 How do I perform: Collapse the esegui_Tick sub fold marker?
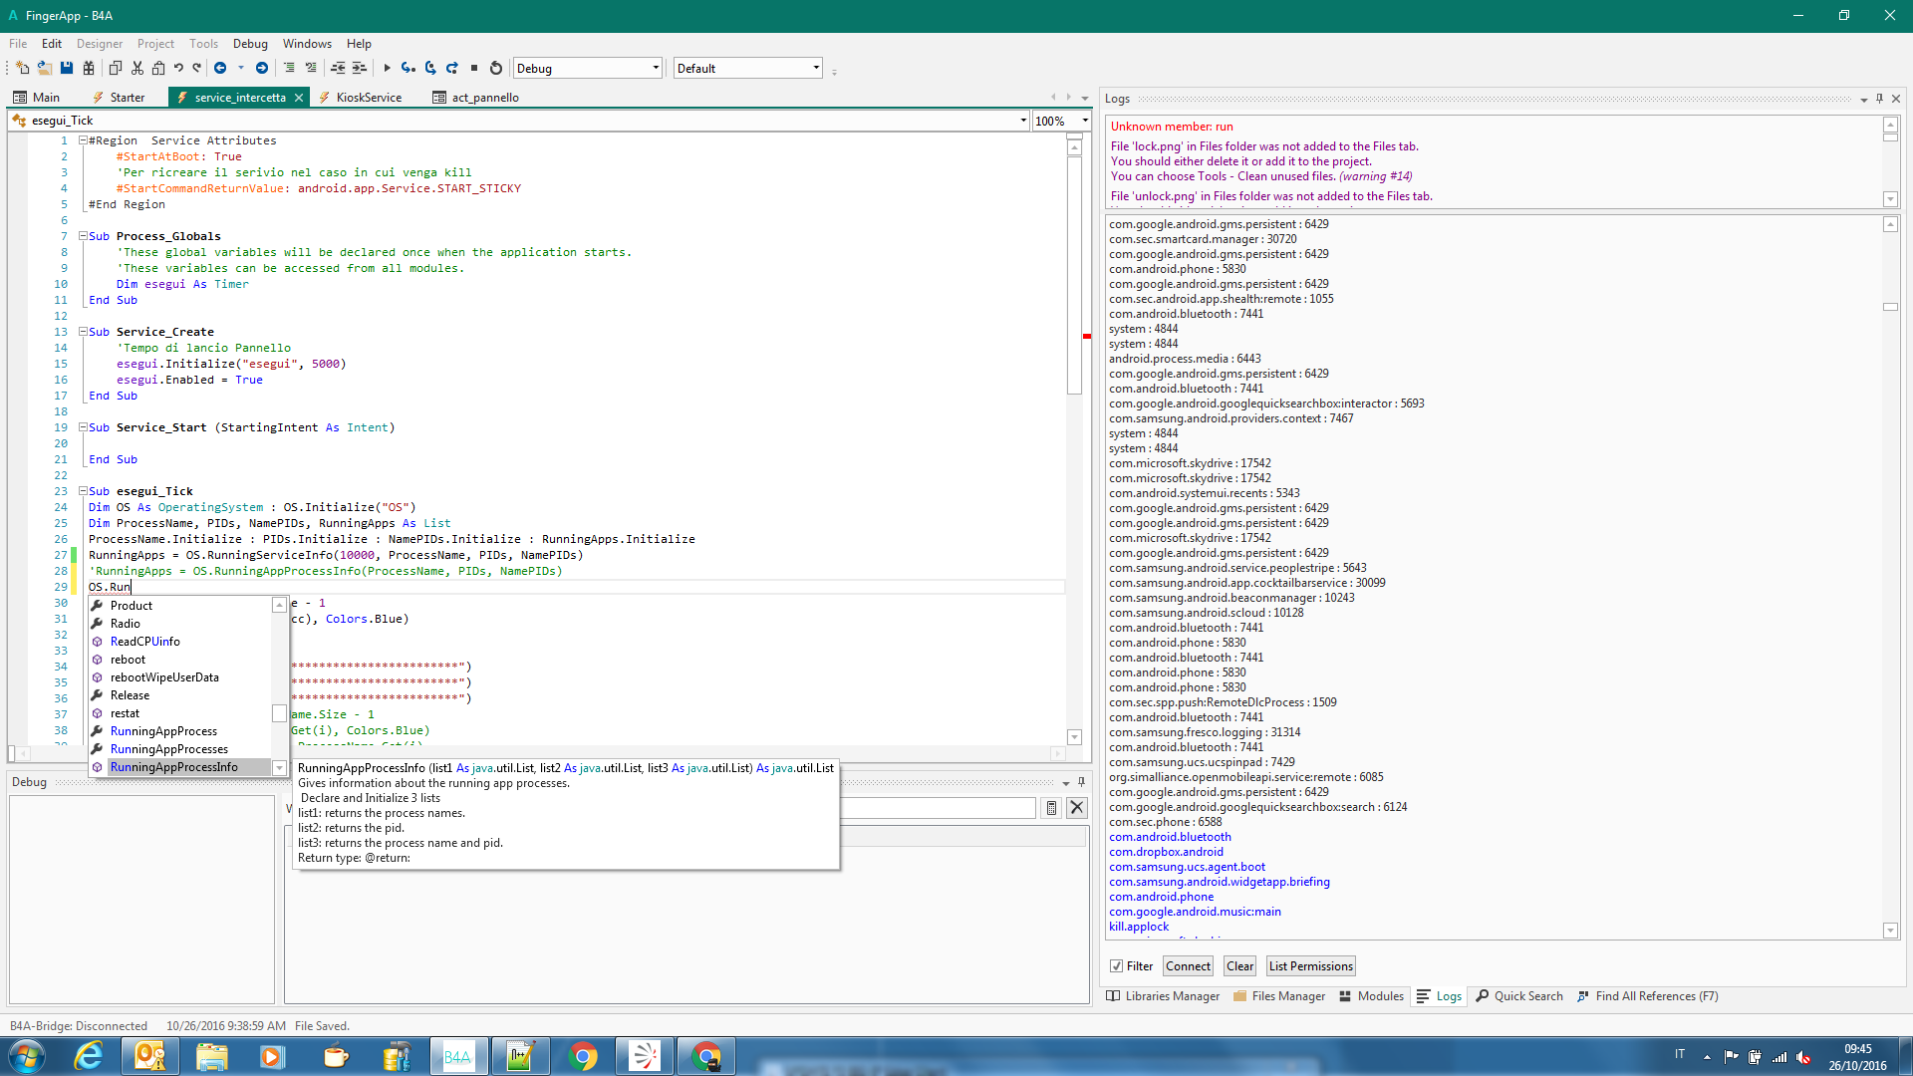(x=84, y=491)
